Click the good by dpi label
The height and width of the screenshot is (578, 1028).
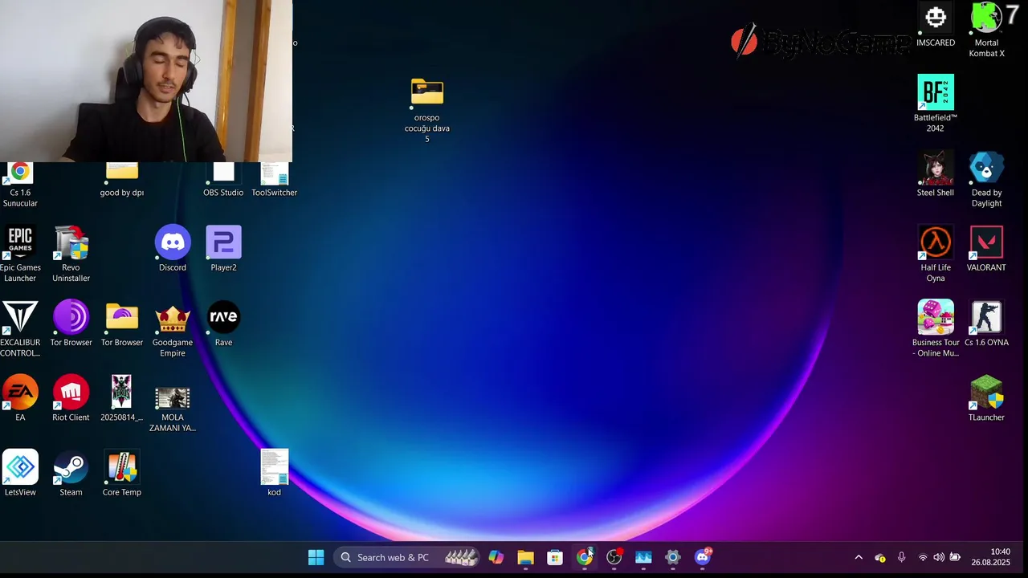click(122, 193)
